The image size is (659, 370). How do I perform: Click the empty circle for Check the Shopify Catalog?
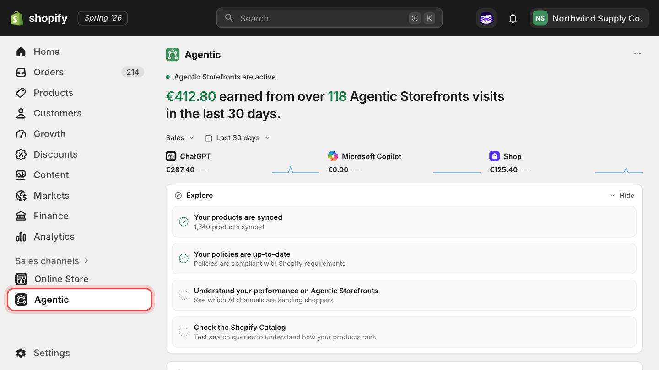pos(184,332)
